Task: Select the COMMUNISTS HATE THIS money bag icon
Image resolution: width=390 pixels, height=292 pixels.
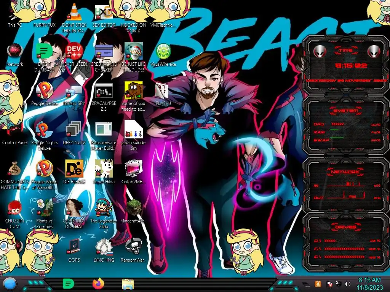Action: coord(15,175)
